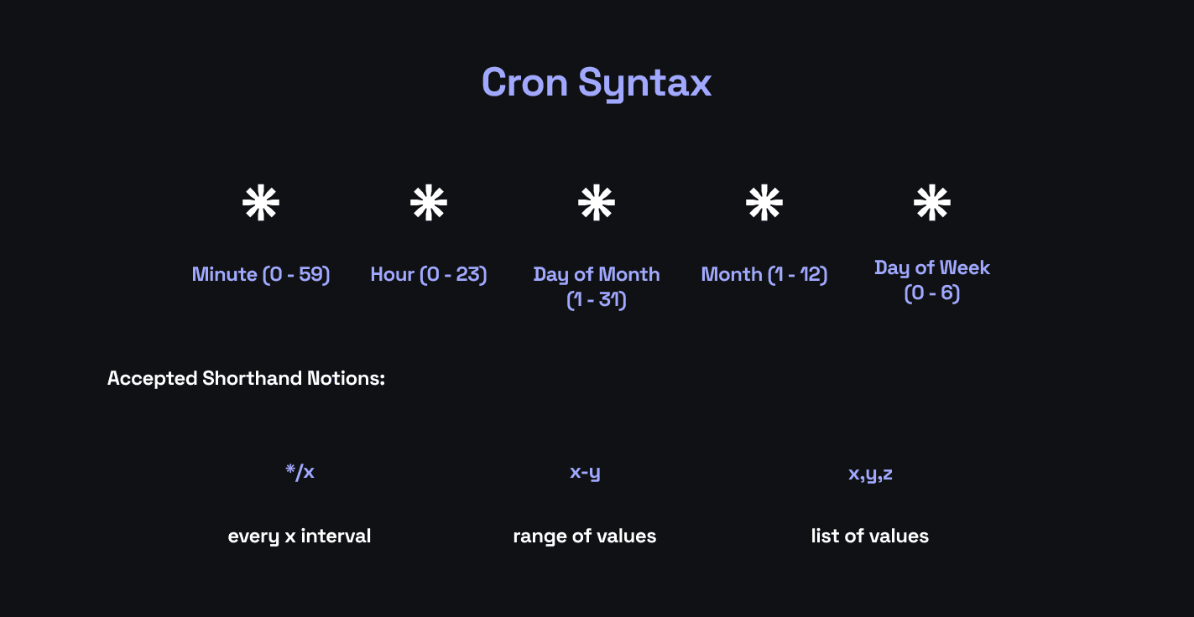Click the (0 - 6) range text

click(932, 293)
